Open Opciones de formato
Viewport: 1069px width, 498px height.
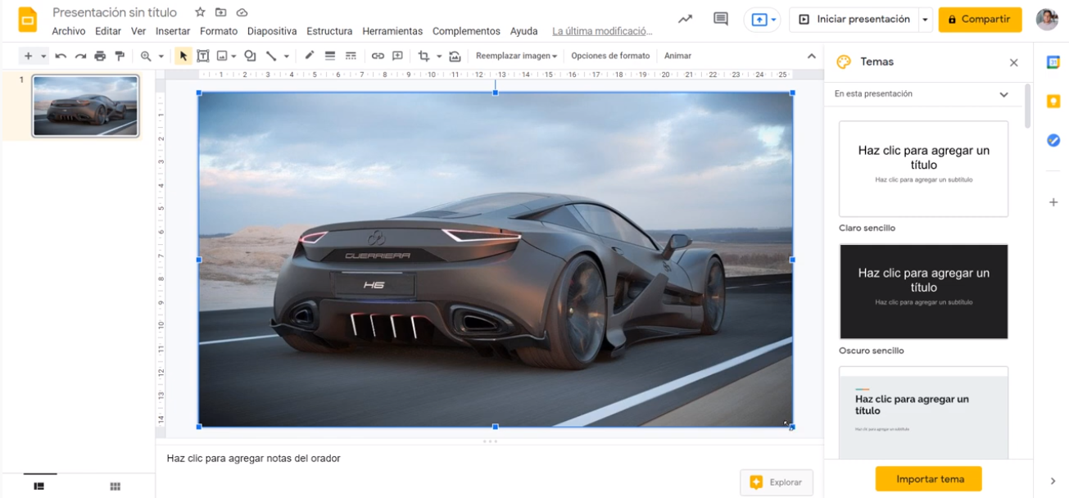coord(610,56)
